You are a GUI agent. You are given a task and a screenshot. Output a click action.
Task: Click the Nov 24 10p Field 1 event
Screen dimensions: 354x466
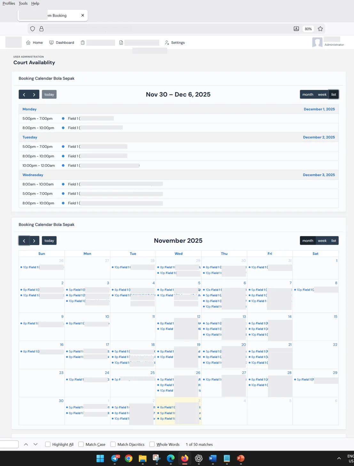[x=88, y=380]
